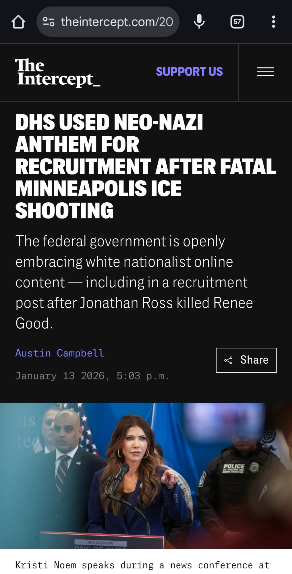Open the news conference hero photo
The height and width of the screenshot is (574, 292).
tap(146, 476)
